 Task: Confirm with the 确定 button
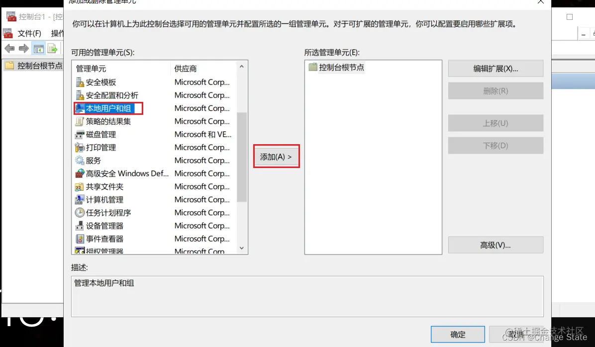click(458, 335)
